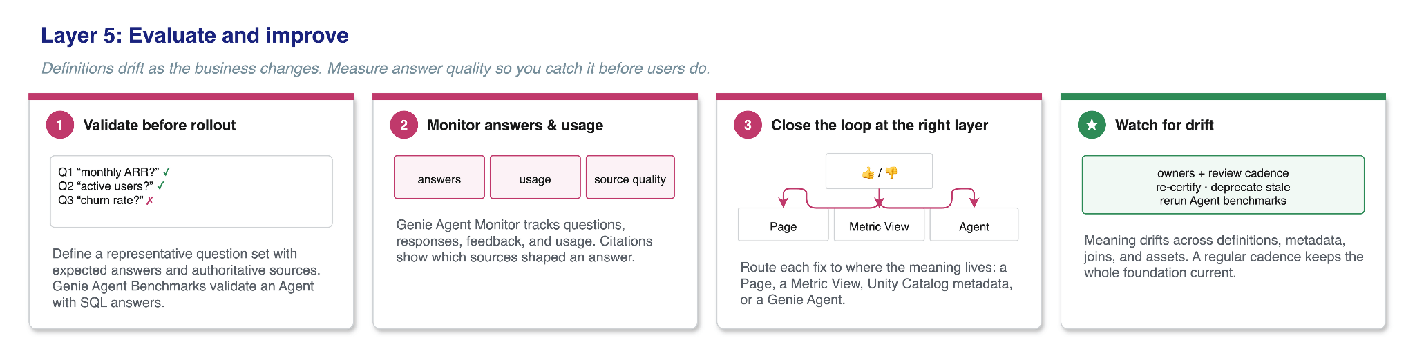1415x349 pixels.
Task: Select the source quality box
Action: pyautogui.click(x=630, y=177)
